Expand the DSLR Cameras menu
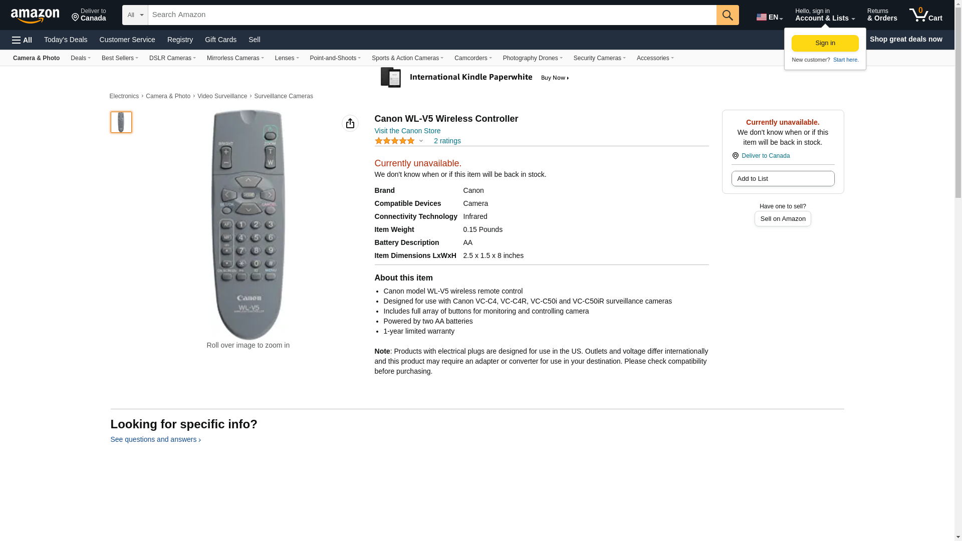 [172, 58]
